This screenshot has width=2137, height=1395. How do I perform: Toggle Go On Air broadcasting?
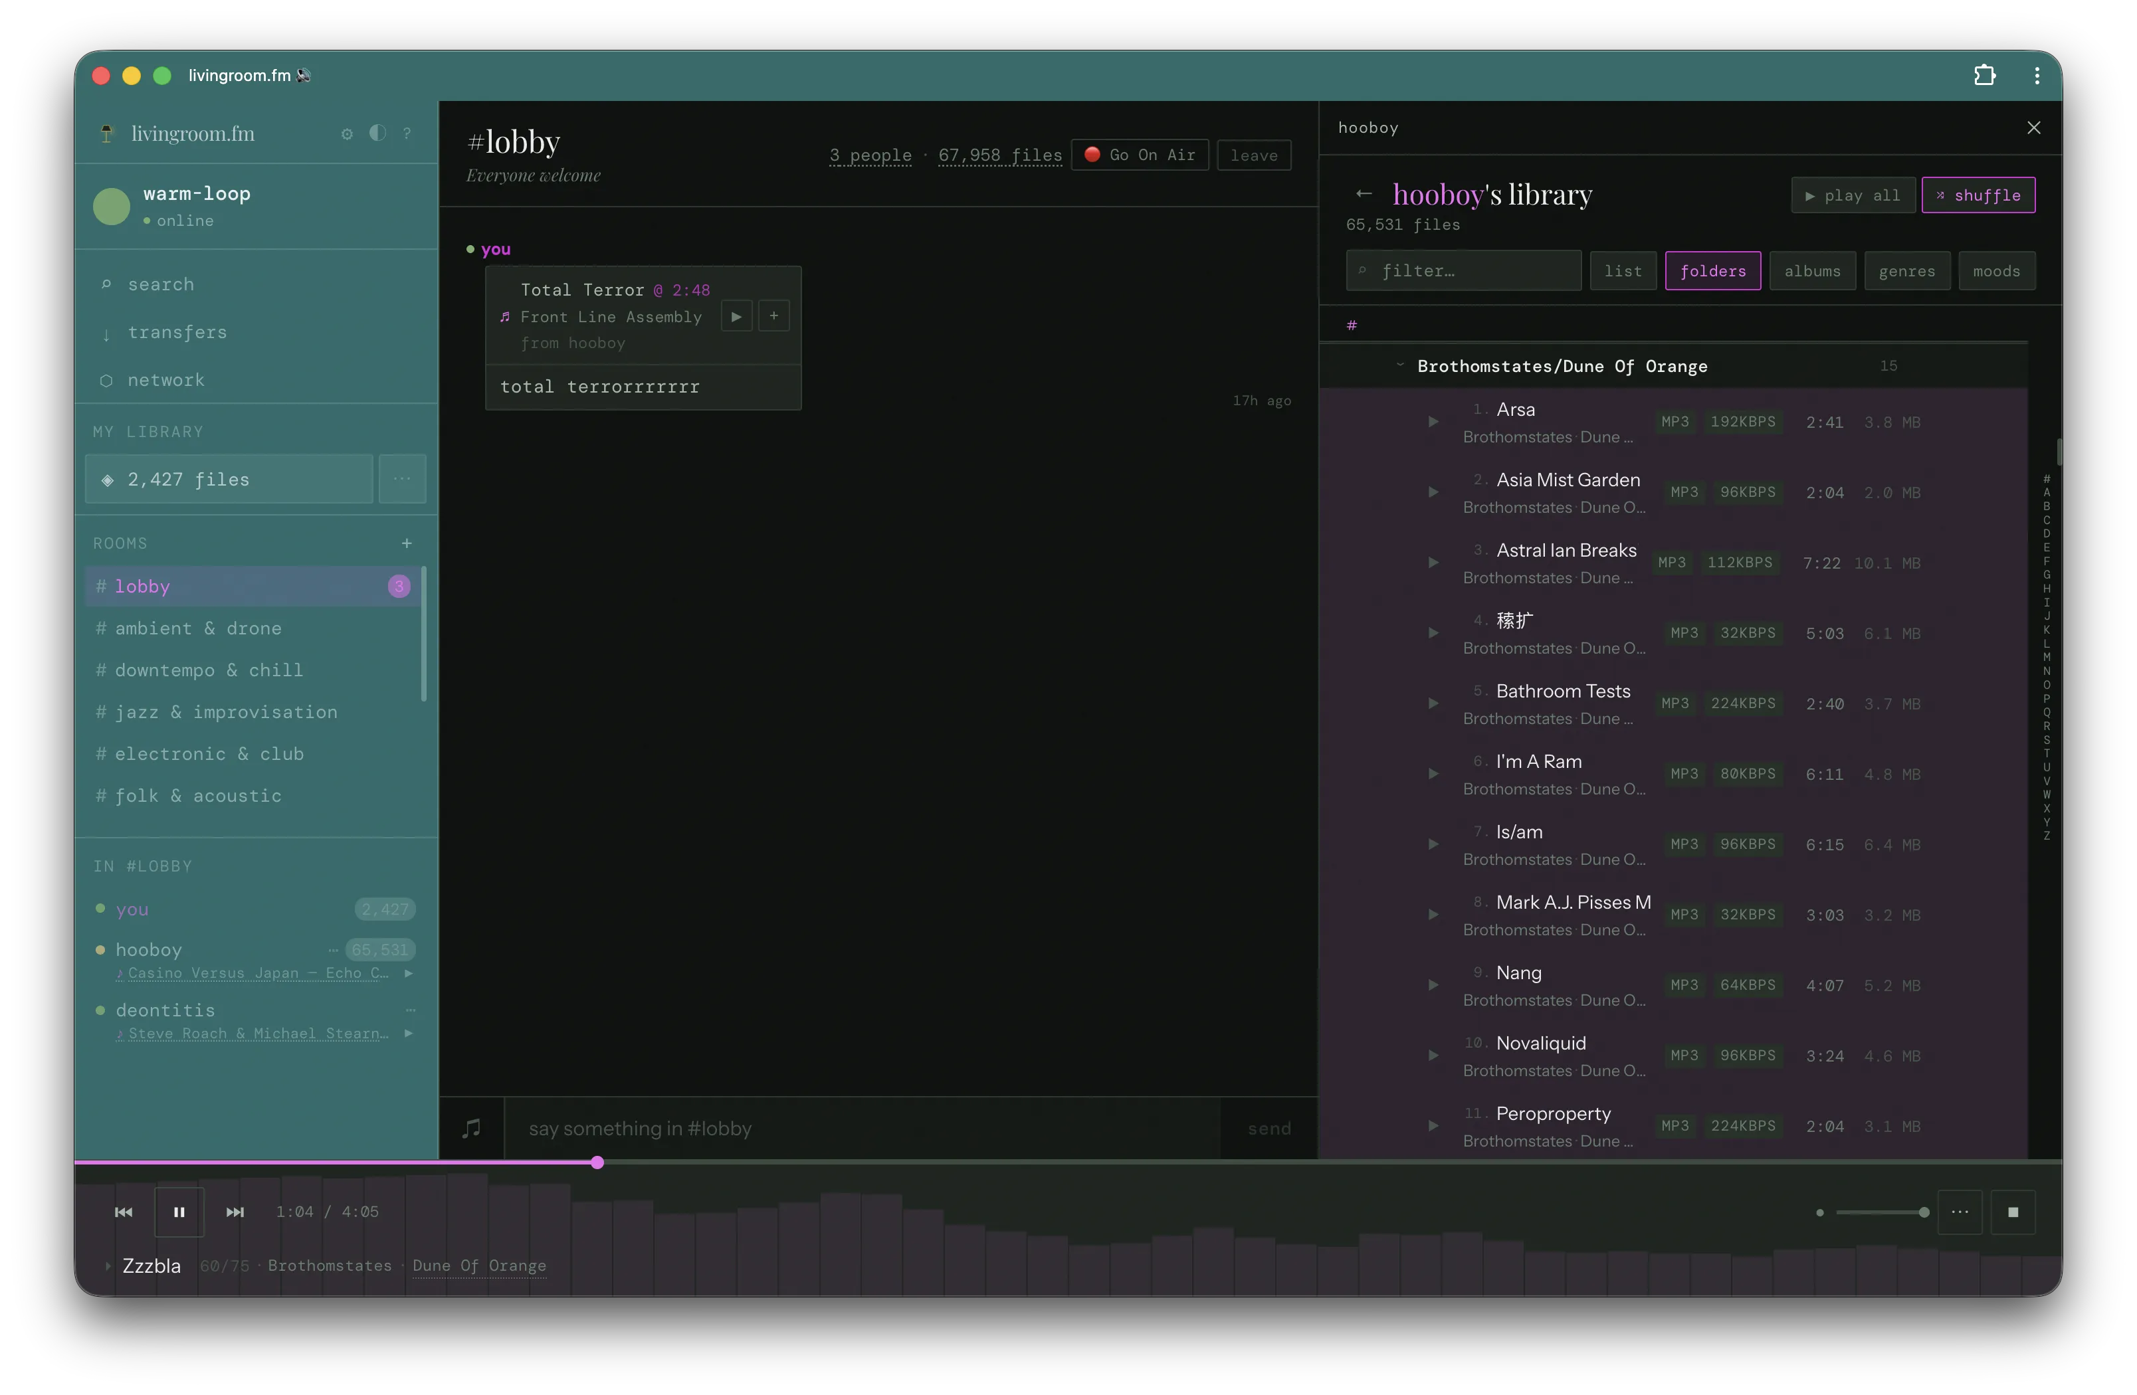point(1140,155)
